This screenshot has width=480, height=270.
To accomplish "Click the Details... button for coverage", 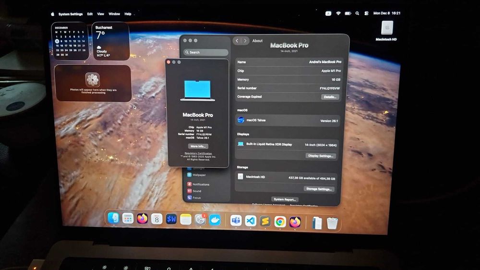I will [x=330, y=97].
